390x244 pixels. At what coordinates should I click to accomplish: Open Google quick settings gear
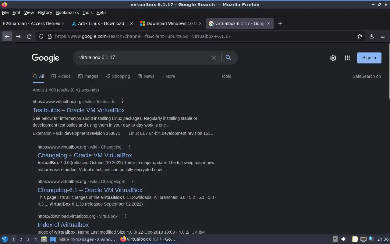(333, 58)
